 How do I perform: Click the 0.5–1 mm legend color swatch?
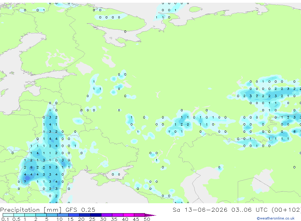tap(19, 215)
